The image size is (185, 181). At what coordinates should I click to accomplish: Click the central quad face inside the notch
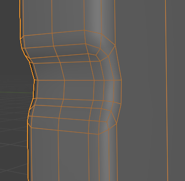point(79,90)
